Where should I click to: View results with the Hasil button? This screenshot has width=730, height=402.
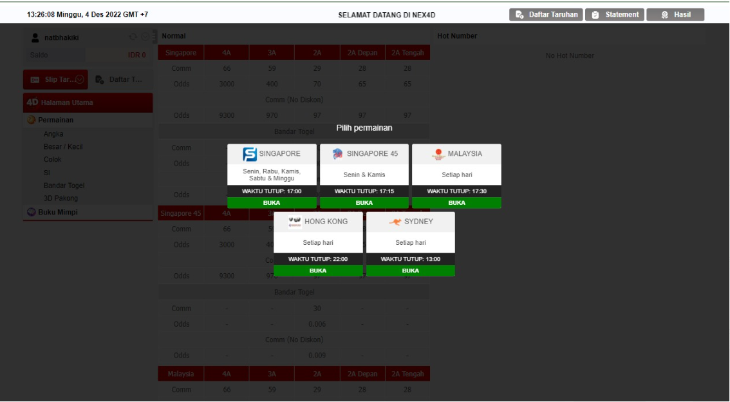pos(675,14)
